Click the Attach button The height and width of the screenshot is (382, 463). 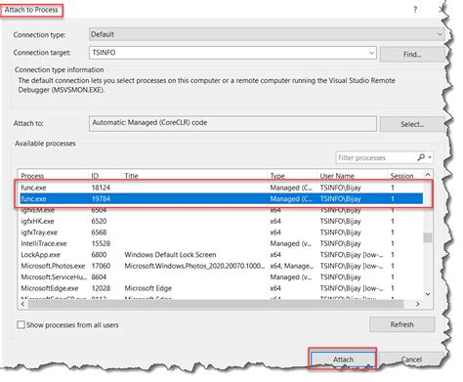coord(343,360)
